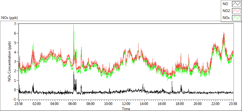Image resolution: width=242 pixels, height=111 pixels.
Task: Click the 22:00 time axis marker
Action: click(215, 104)
